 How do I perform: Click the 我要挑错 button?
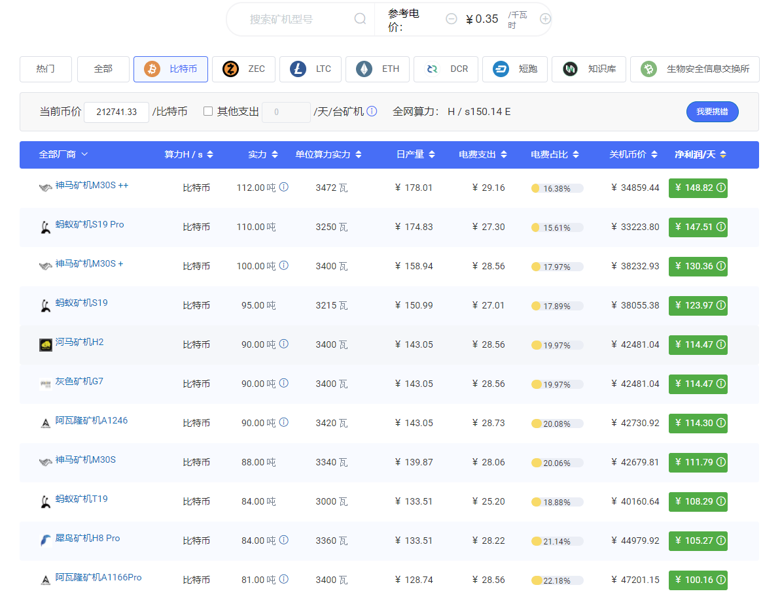pyautogui.click(x=712, y=112)
